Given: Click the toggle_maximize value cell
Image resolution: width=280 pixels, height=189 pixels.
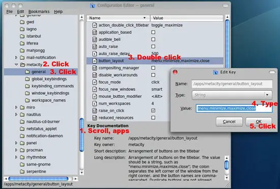Looking at the screenshot, I should click(x=167, y=25).
